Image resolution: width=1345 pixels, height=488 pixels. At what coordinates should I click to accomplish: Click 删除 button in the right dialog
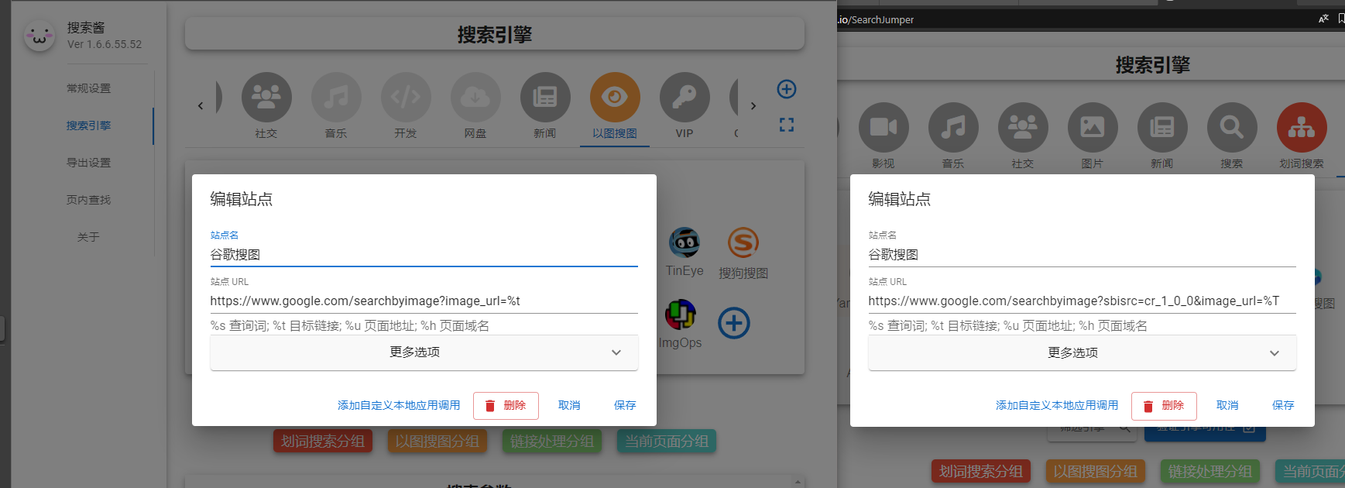click(1163, 406)
